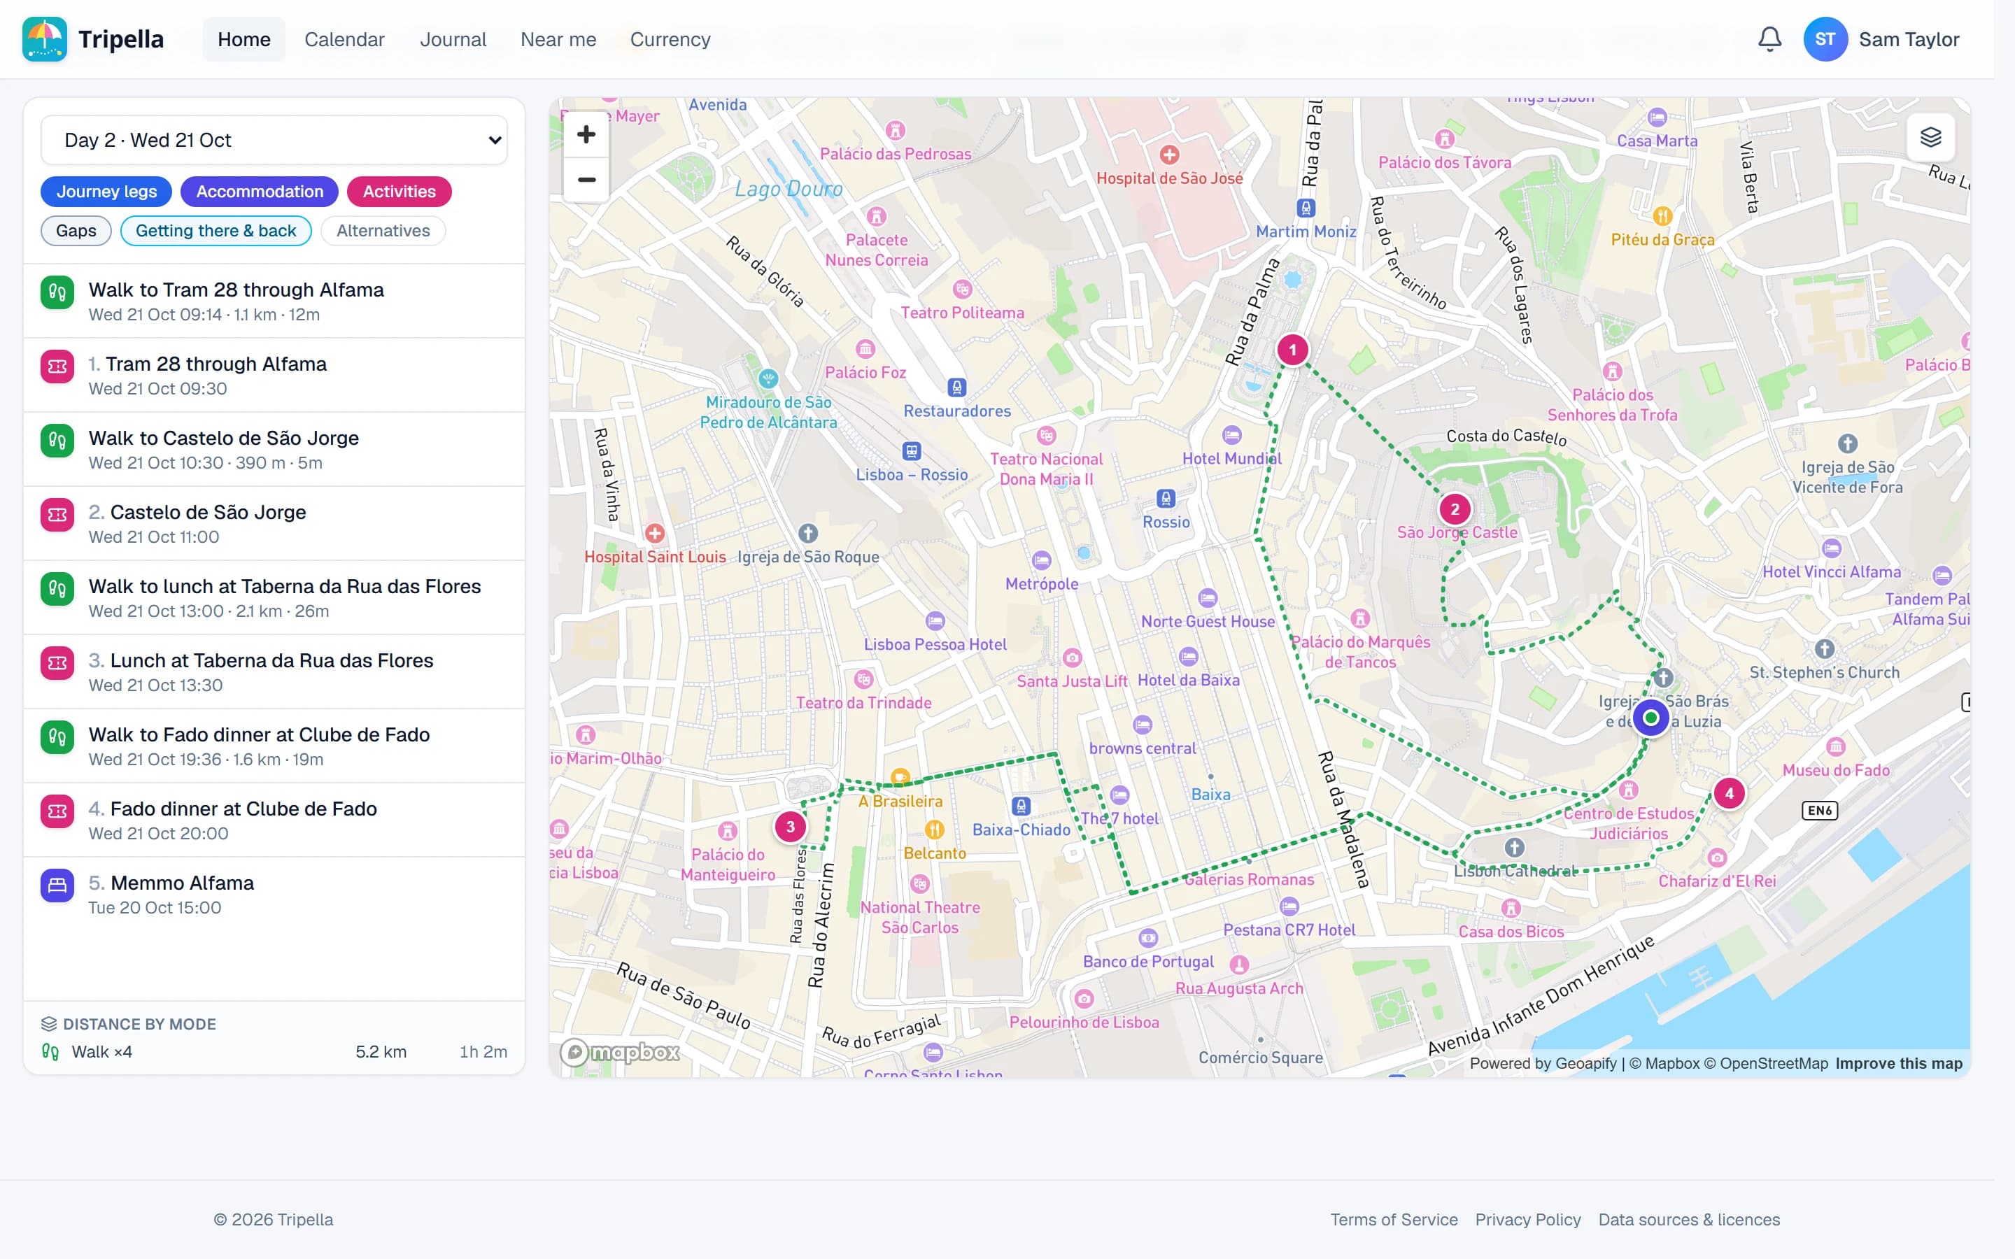The width and height of the screenshot is (2015, 1259).
Task: Click the Tripella umbrella logo icon
Action: coord(44,39)
